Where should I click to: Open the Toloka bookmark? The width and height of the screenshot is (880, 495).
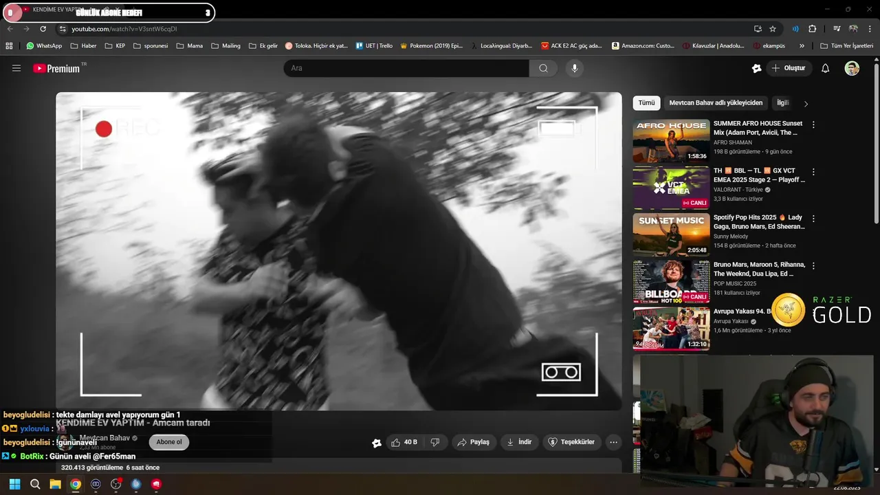[x=316, y=46]
